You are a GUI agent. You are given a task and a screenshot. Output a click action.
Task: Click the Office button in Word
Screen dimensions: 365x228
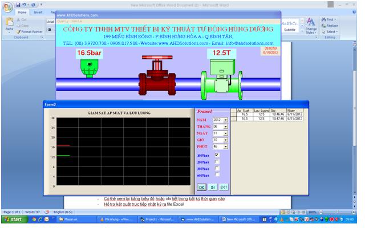pyautogui.click(x=7, y=7)
